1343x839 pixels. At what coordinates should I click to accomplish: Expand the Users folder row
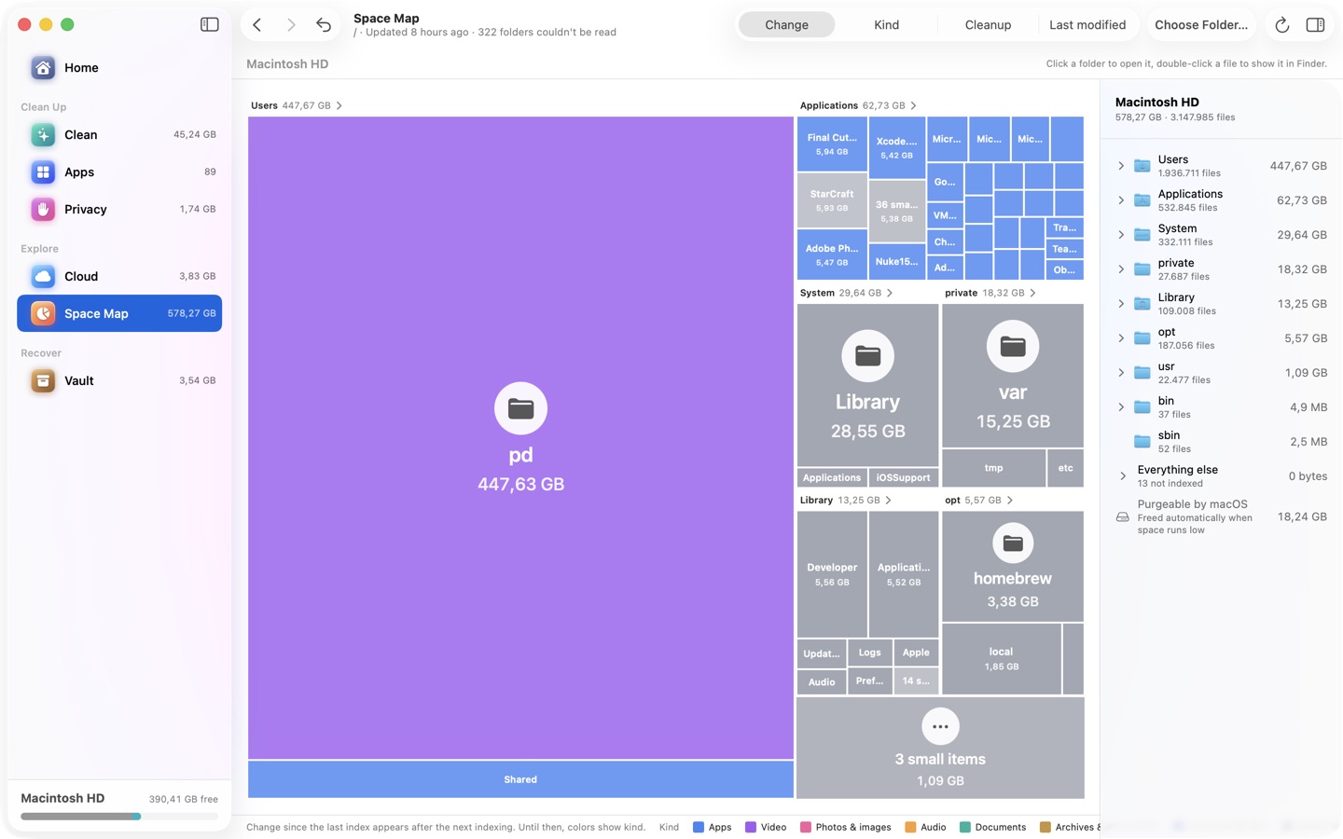[x=1121, y=166]
